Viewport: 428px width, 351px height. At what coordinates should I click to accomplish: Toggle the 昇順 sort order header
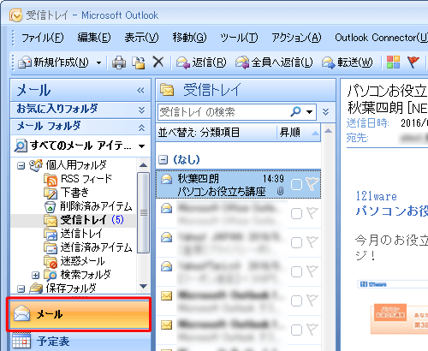click(x=299, y=133)
